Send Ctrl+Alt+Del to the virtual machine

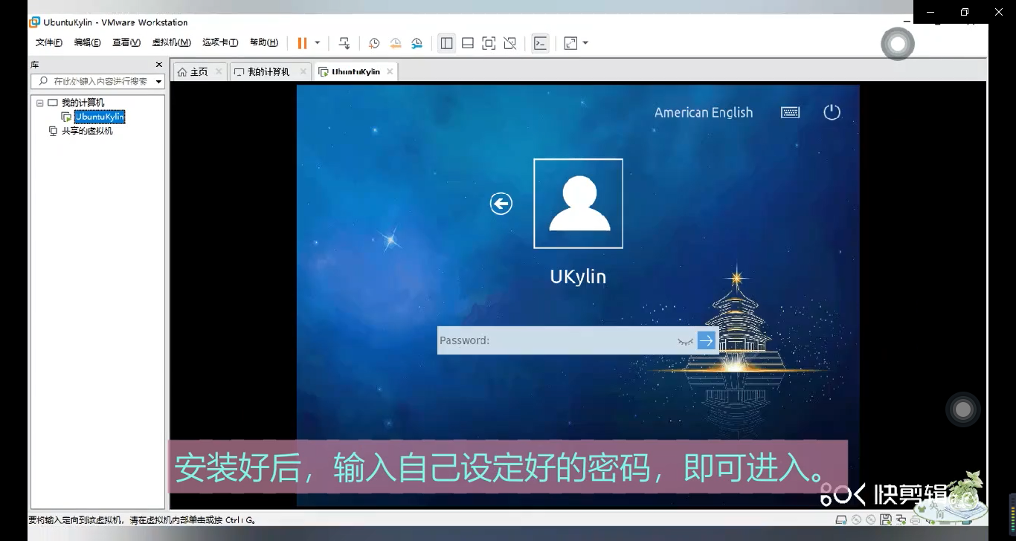(344, 43)
